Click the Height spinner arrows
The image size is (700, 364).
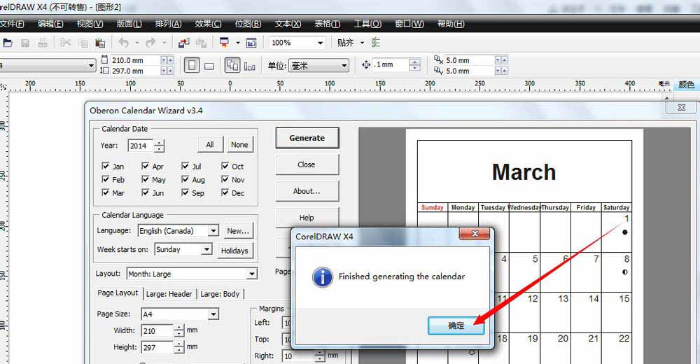[x=178, y=347]
